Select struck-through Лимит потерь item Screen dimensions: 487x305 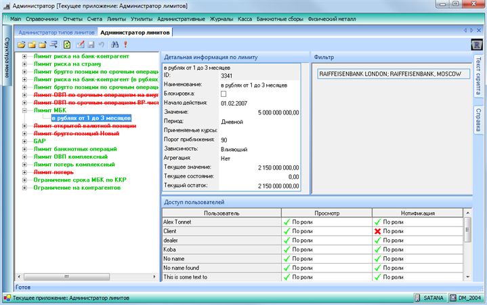point(54,172)
